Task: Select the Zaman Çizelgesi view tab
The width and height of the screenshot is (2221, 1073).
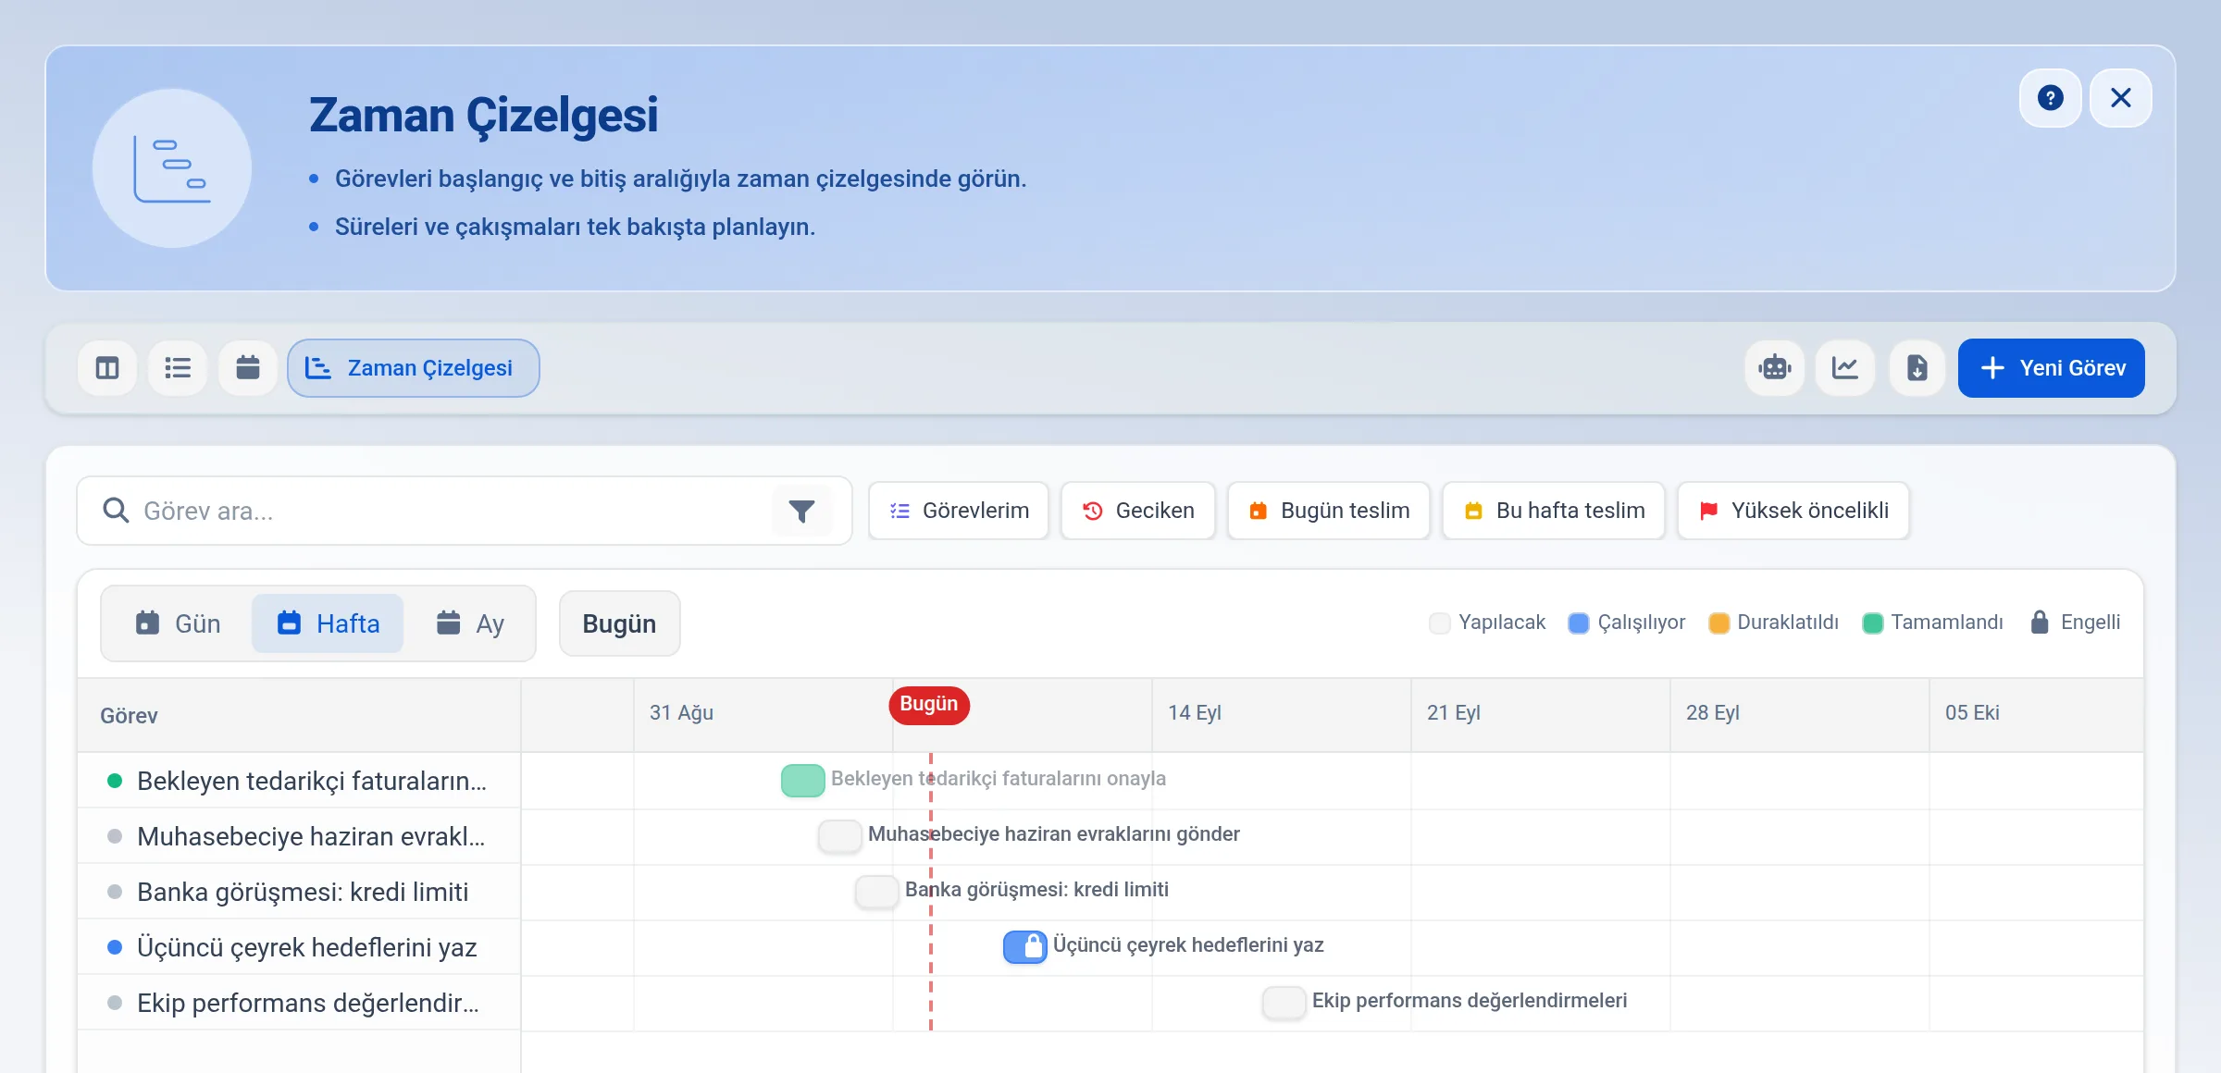Action: tap(414, 368)
